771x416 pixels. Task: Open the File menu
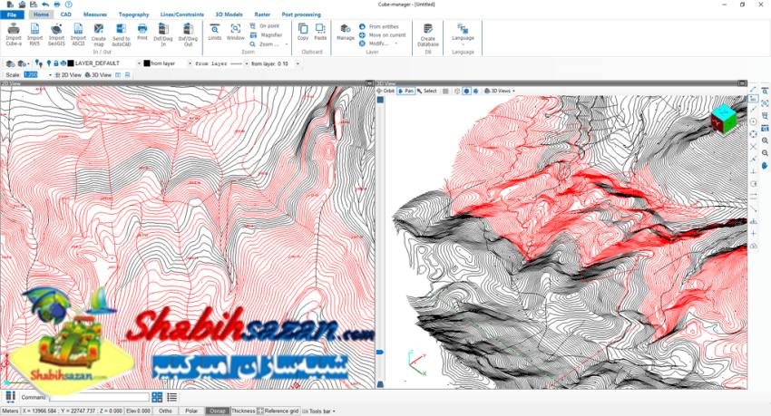coord(11,15)
